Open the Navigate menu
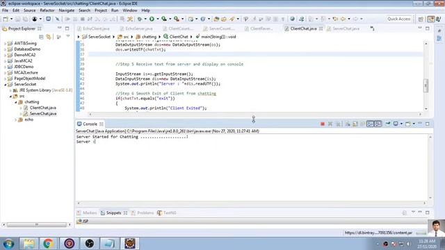445x250 pixels. click(67, 10)
